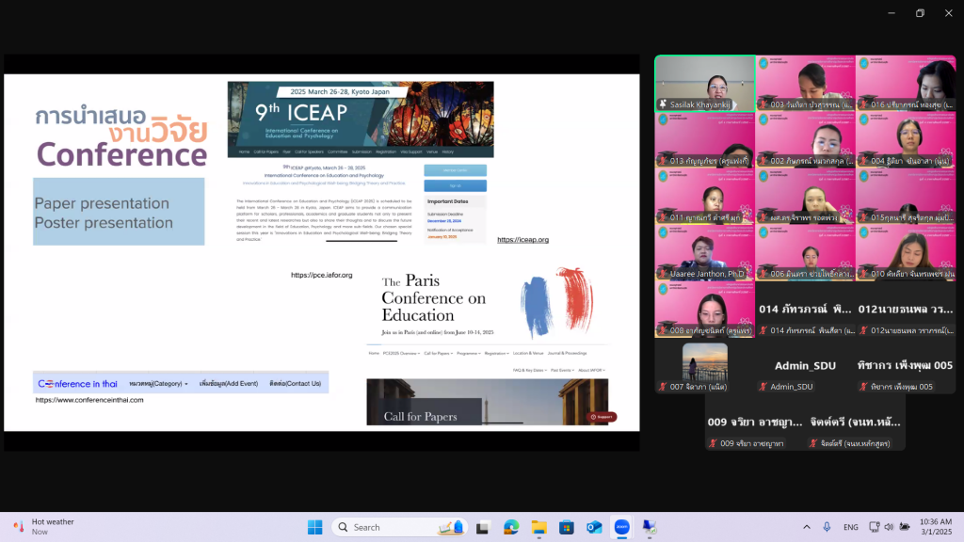This screenshot has height=542, width=964.
Task: Expand the hidden system tray icons chevron
Action: (x=806, y=527)
